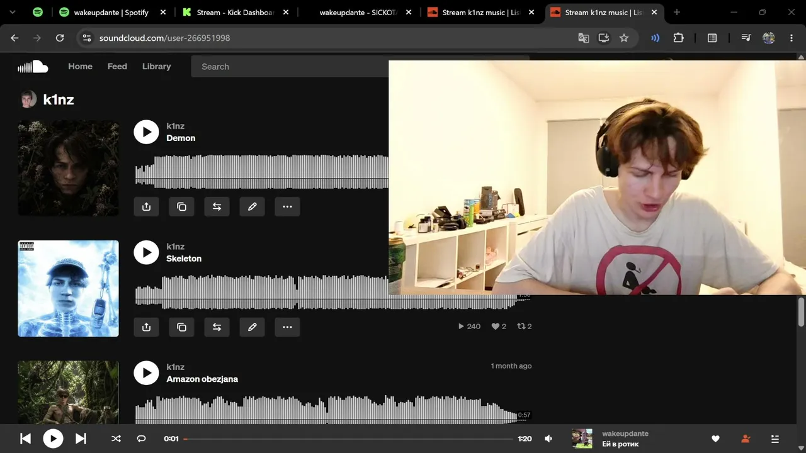Open the Demon track cover art
Screen dimensions: 806x453
coord(68,168)
